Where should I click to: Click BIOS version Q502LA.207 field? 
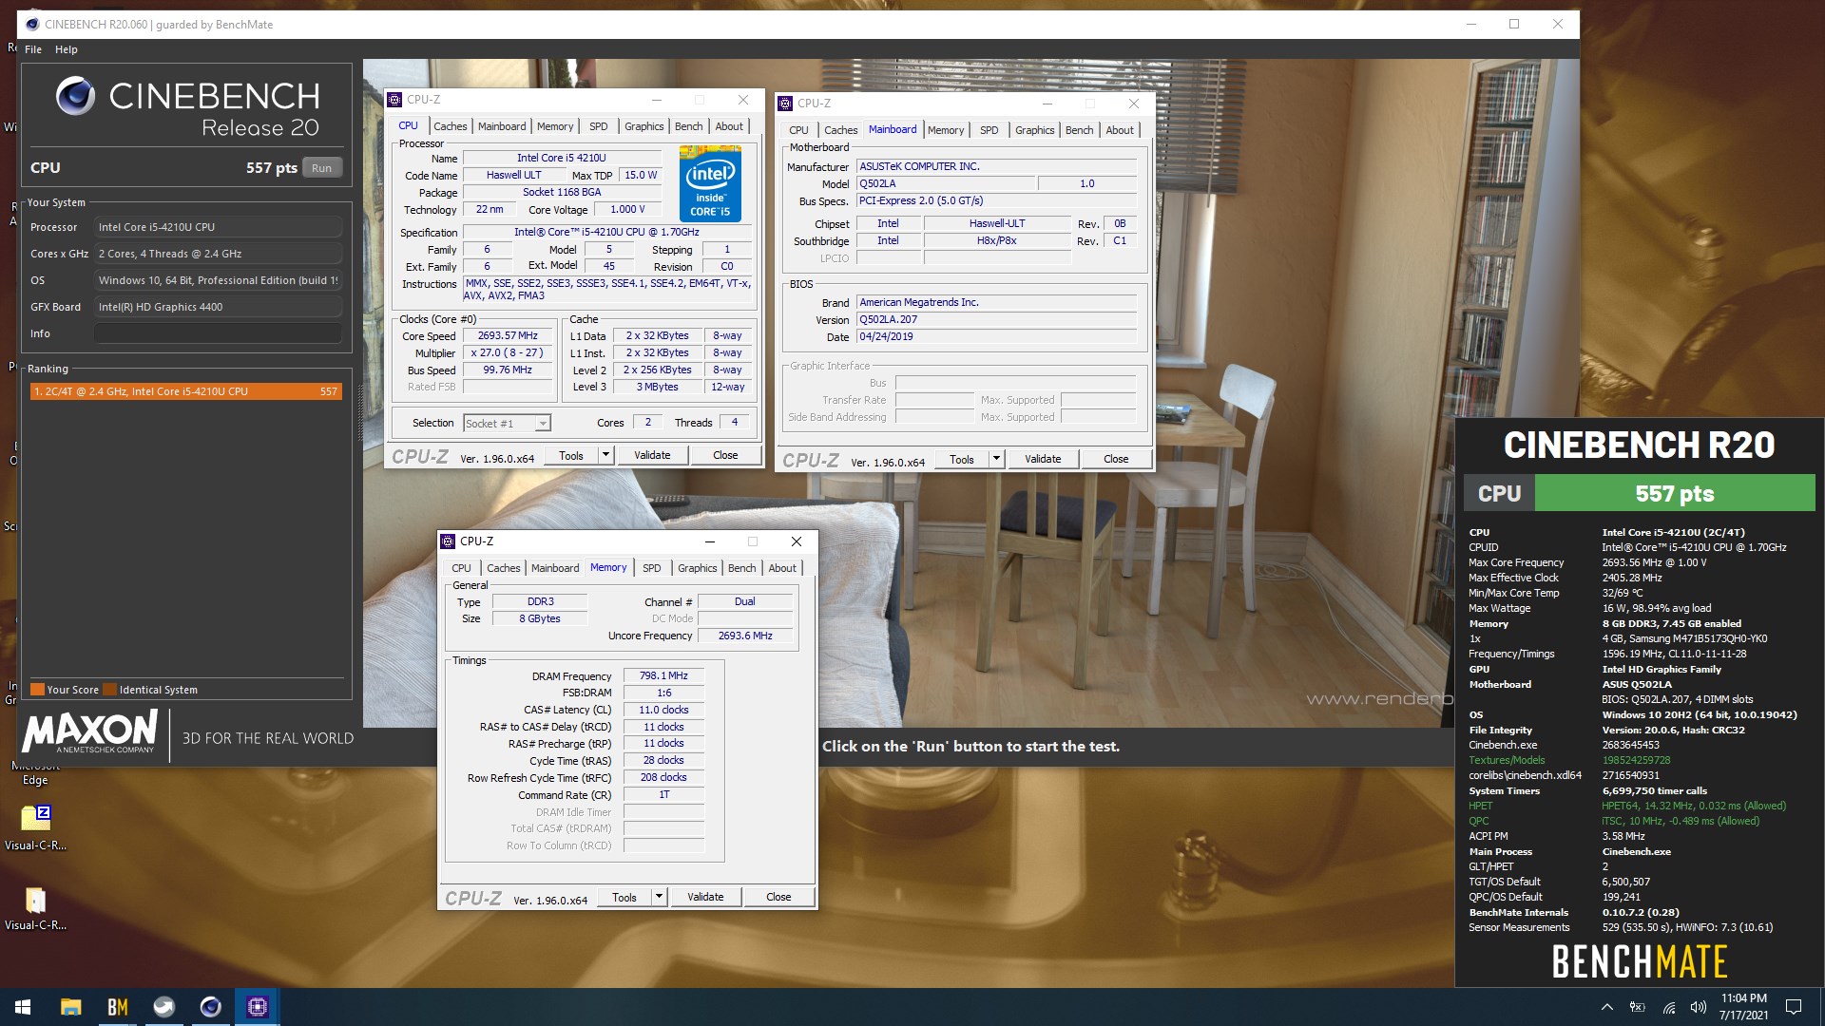996,320
